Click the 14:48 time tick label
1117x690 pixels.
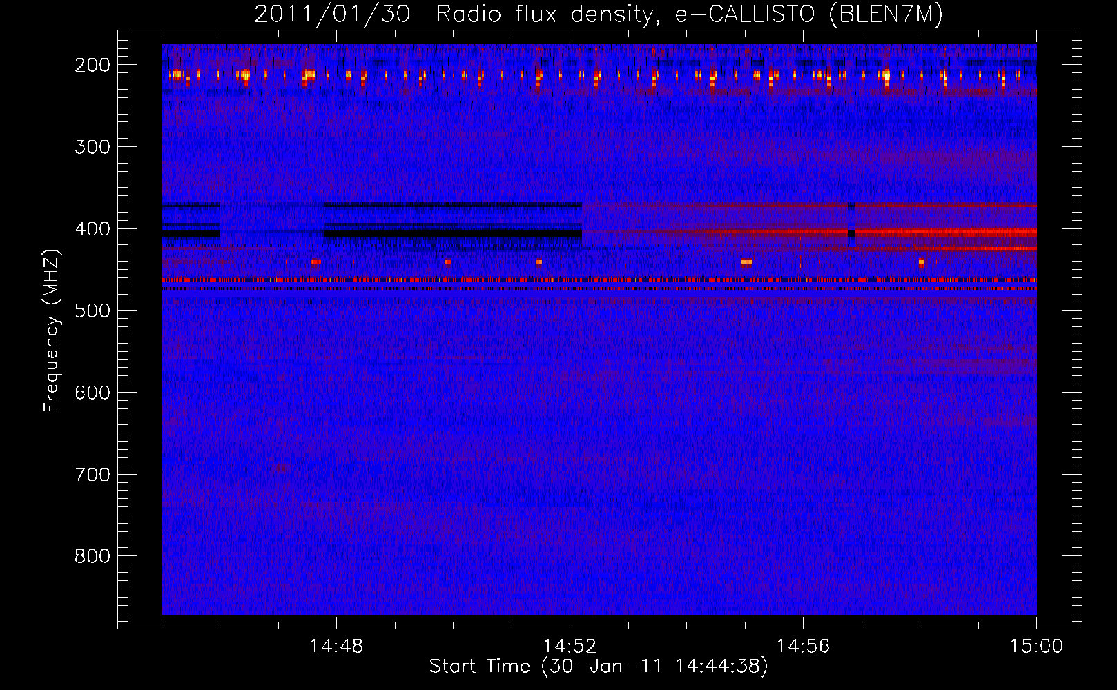[336, 647]
